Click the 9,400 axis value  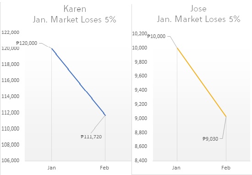coord(141,90)
